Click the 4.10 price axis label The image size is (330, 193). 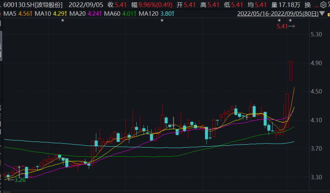[x=316, y=120]
